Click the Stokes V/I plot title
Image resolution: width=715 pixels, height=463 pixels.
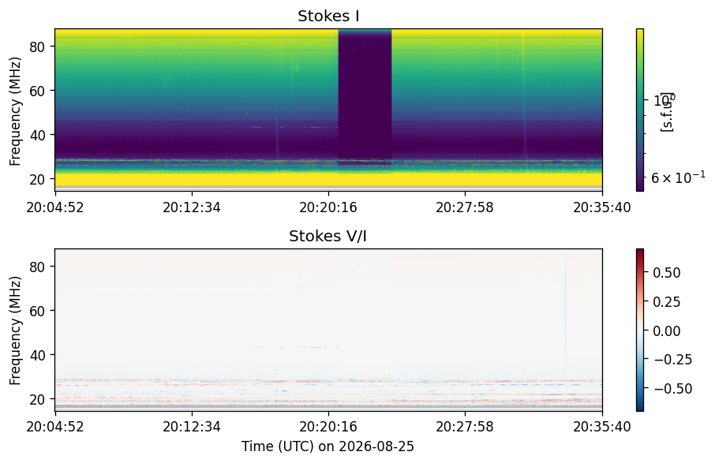coord(328,236)
